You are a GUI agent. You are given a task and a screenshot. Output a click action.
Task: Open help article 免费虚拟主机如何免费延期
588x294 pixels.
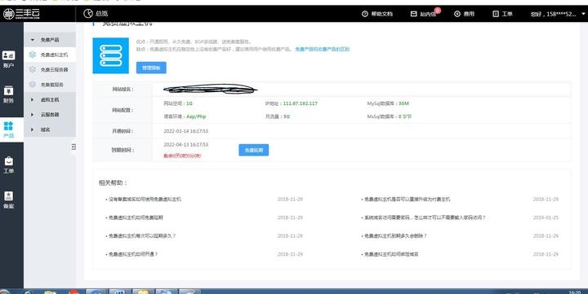pyautogui.click(x=136, y=217)
